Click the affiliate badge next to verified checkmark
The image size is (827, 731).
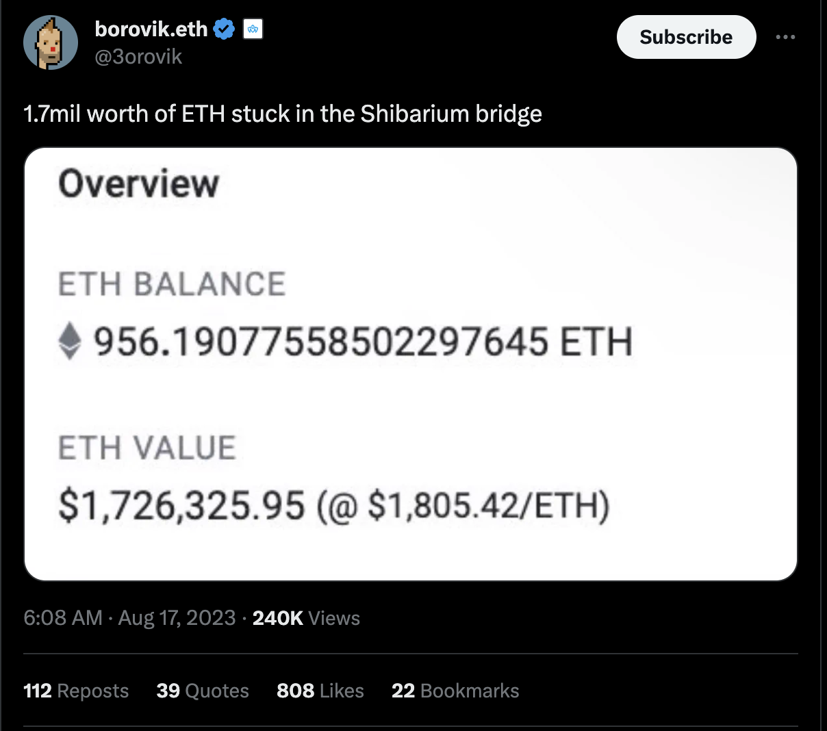(x=253, y=29)
